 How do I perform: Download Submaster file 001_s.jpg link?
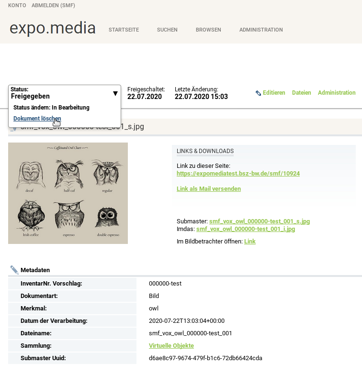click(260, 221)
